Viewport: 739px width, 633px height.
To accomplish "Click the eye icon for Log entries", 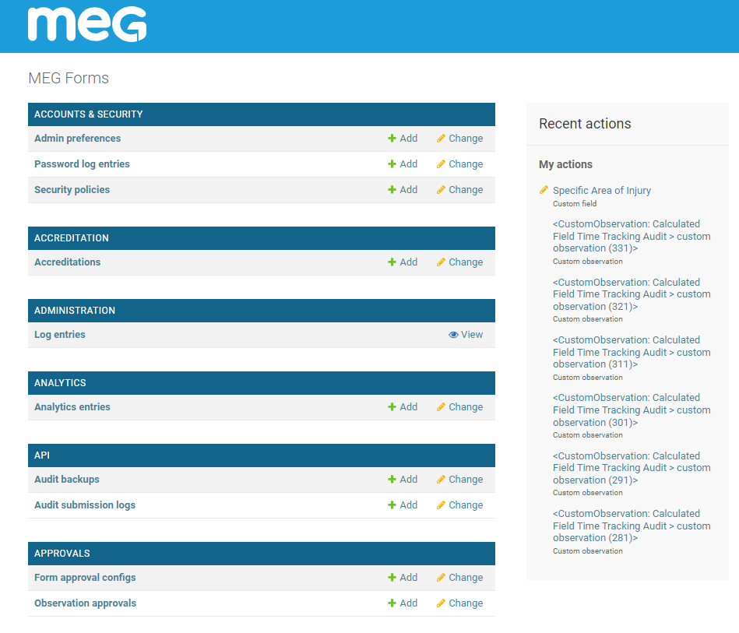I will tap(453, 335).
